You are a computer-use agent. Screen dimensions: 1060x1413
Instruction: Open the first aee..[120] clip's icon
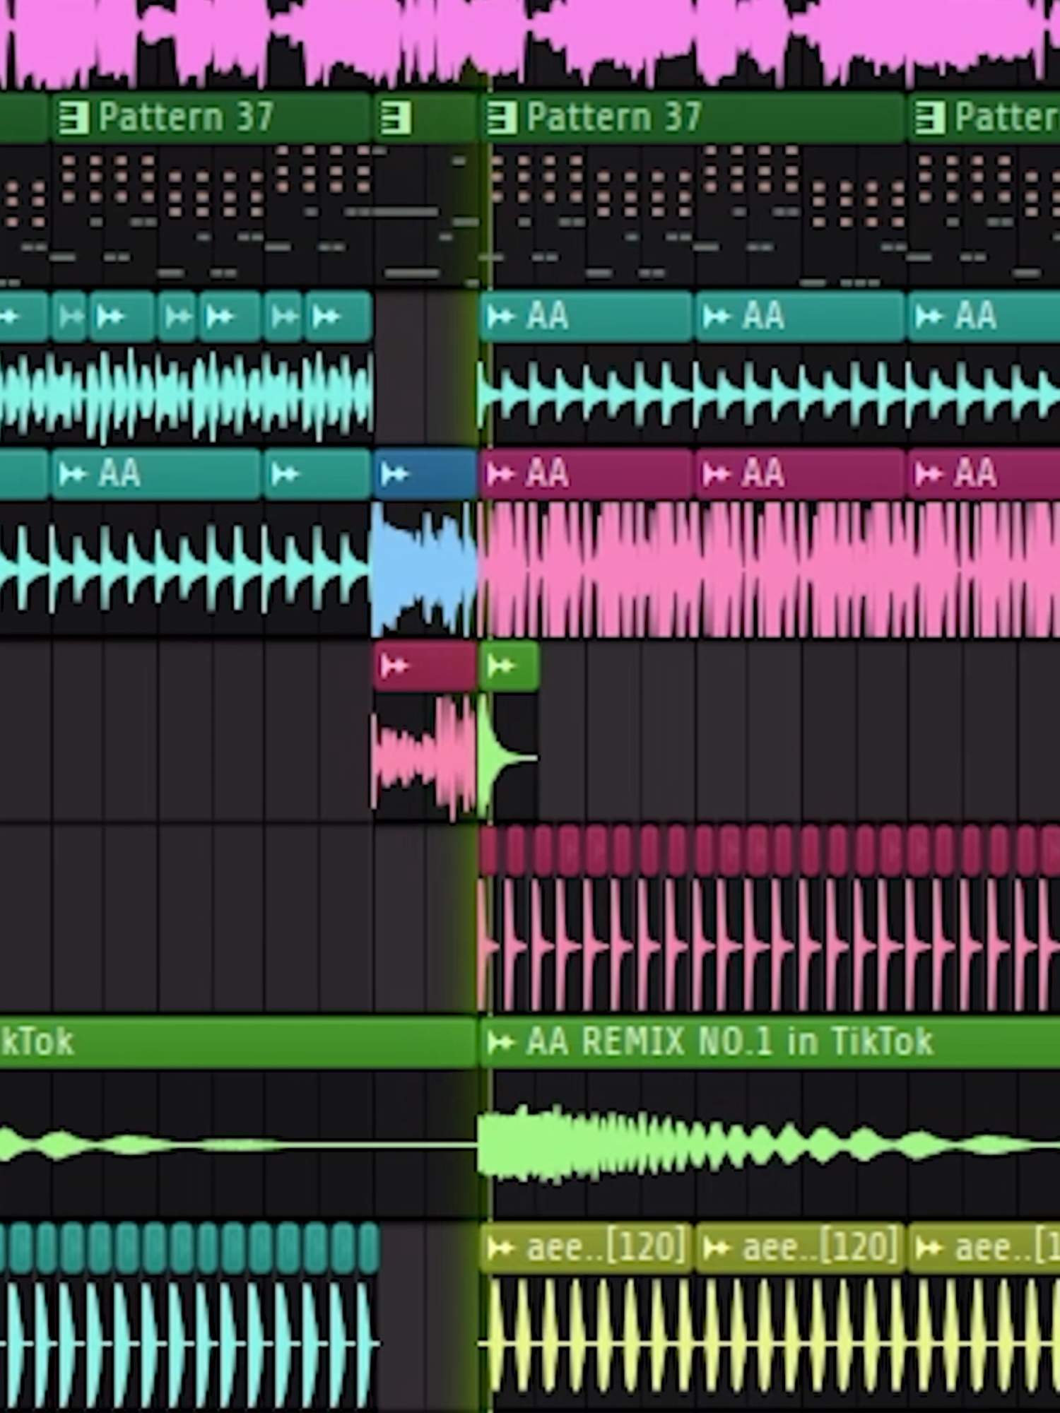click(500, 1249)
